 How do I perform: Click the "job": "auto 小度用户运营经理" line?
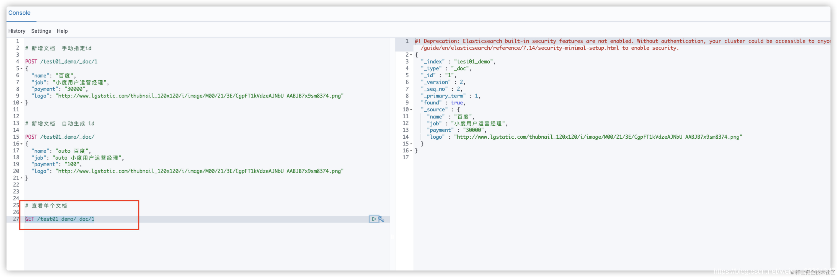pyautogui.click(x=78, y=158)
